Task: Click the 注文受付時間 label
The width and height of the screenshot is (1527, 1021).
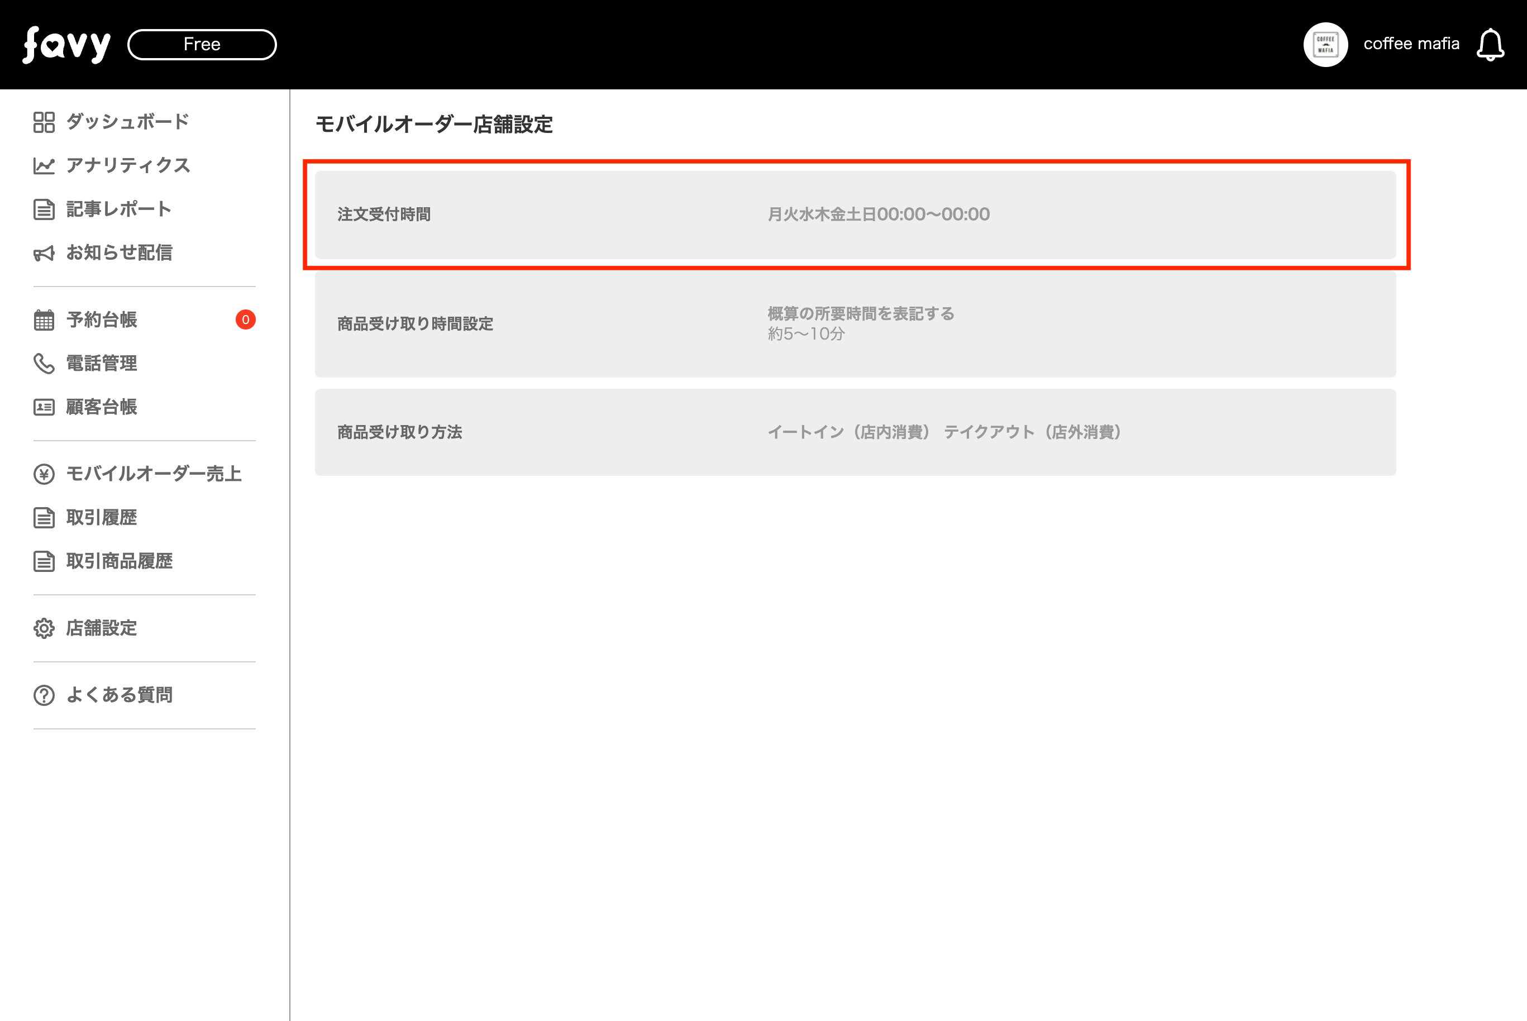Action: point(384,215)
